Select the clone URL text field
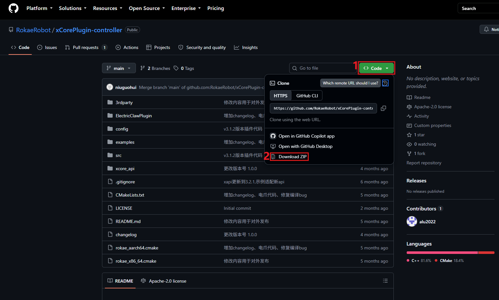Viewport: 499px width, 300px height. (x=323, y=108)
